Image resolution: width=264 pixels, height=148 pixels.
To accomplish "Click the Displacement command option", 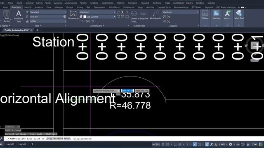I will point(55,139).
